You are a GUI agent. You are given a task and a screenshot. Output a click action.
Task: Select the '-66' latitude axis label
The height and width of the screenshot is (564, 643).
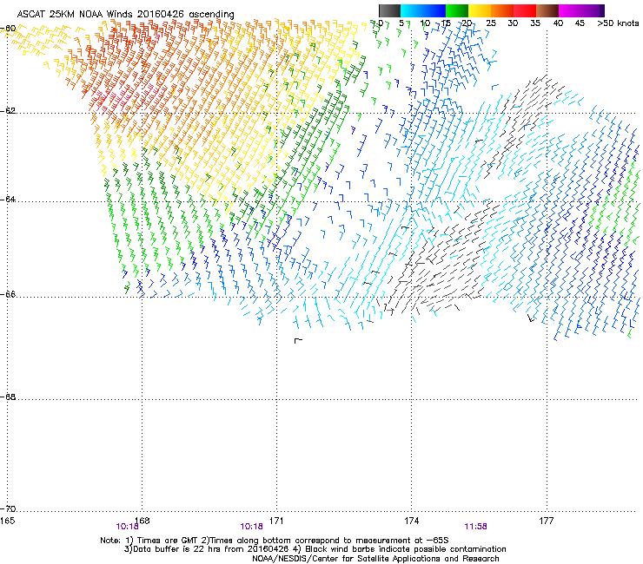[x=8, y=295]
